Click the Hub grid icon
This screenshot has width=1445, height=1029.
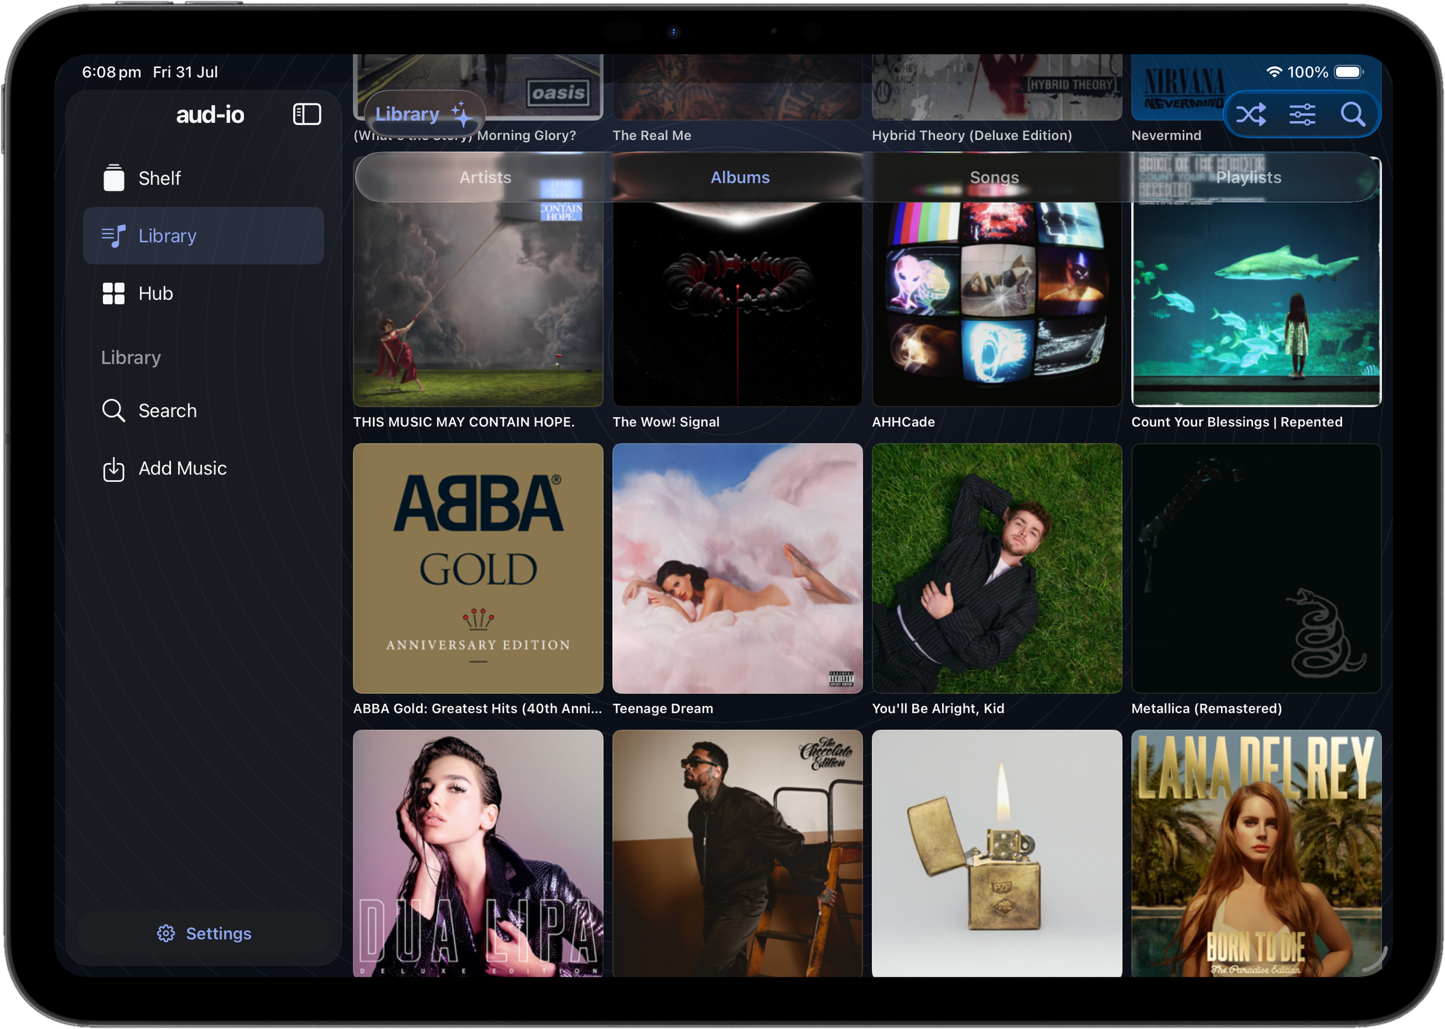(x=113, y=293)
